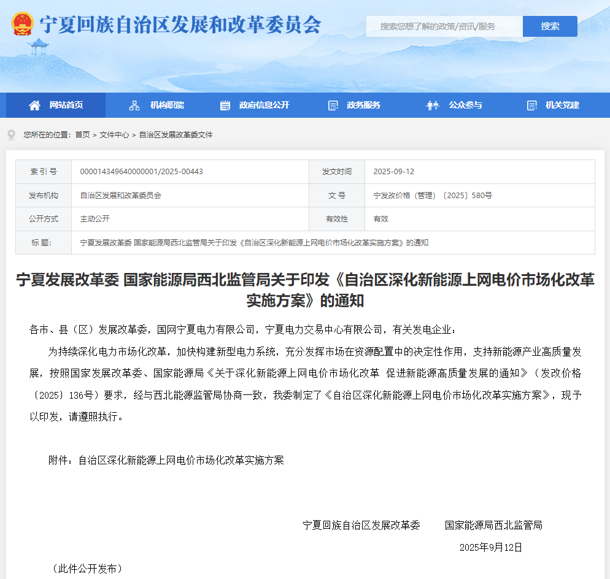The image size is (610, 579).
Task: Click the calendar icon beside 政府信息公开
Action: 225,105
